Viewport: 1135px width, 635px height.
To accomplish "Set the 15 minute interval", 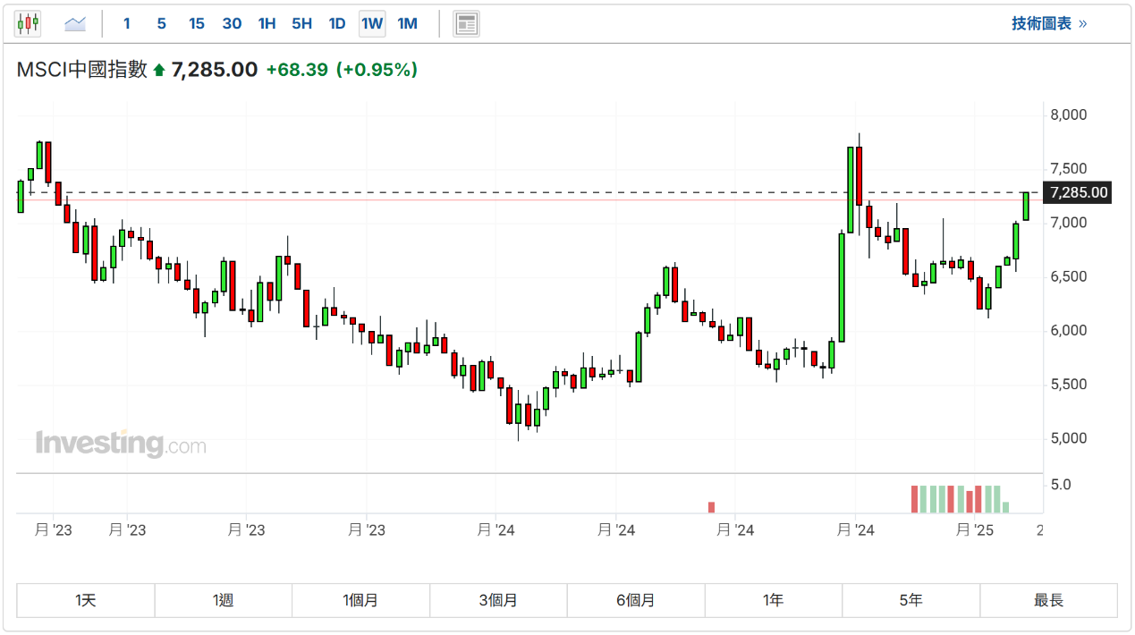I will pos(197,24).
